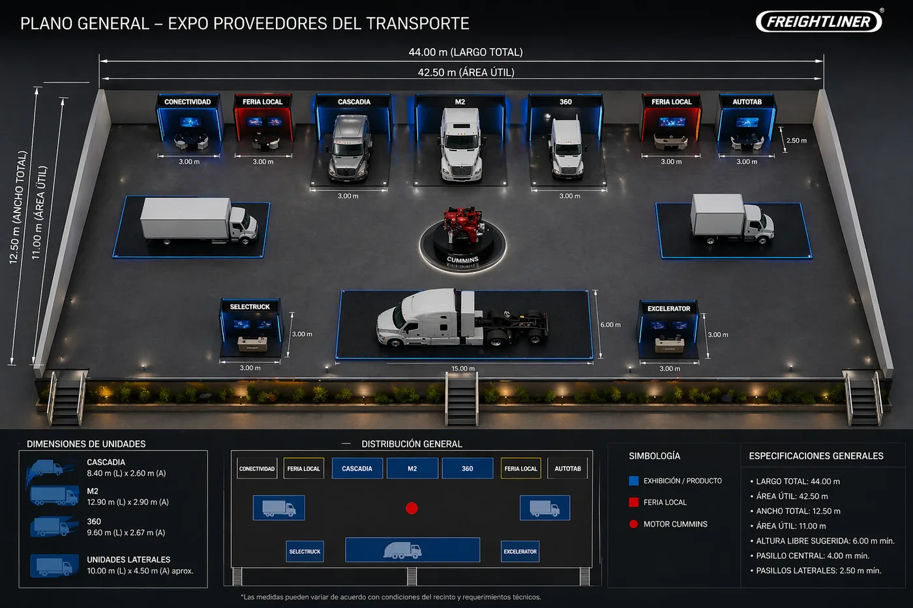Click the Freightliner logo
Viewport: 913px width, 608px height.
[819, 22]
